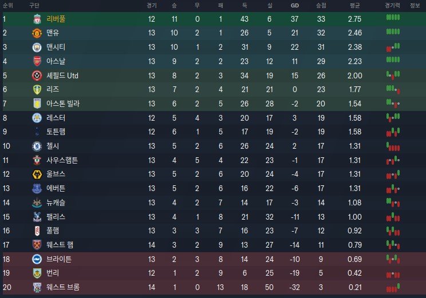Click Liverpool's recent form indicator bars
Screen dimensions: 426x298
click(392, 19)
